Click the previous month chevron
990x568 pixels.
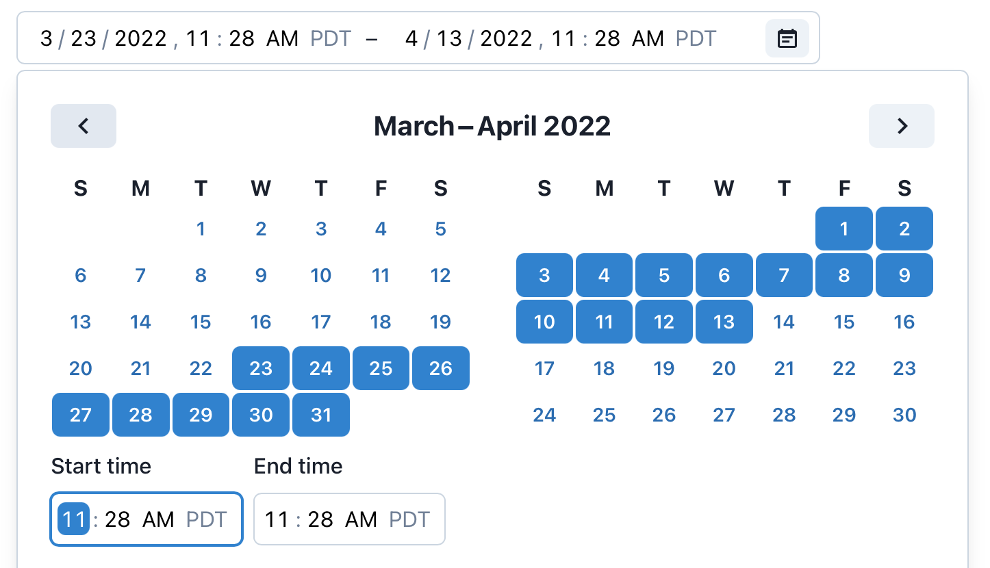[x=83, y=126]
